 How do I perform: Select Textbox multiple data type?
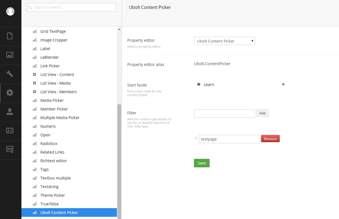click(x=56, y=178)
